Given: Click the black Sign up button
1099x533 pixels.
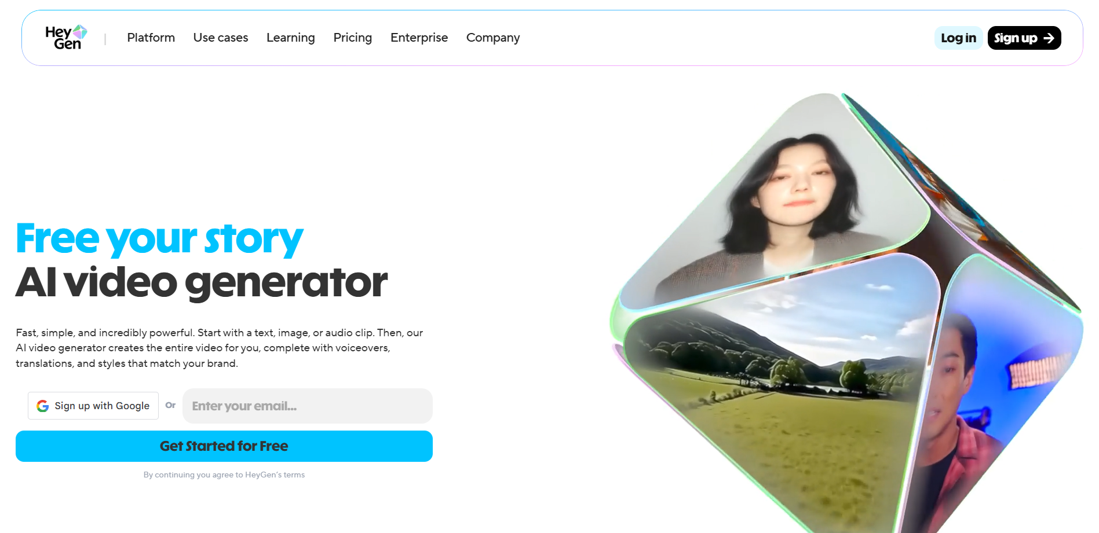Looking at the screenshot, I should (x=1024, y=38).
